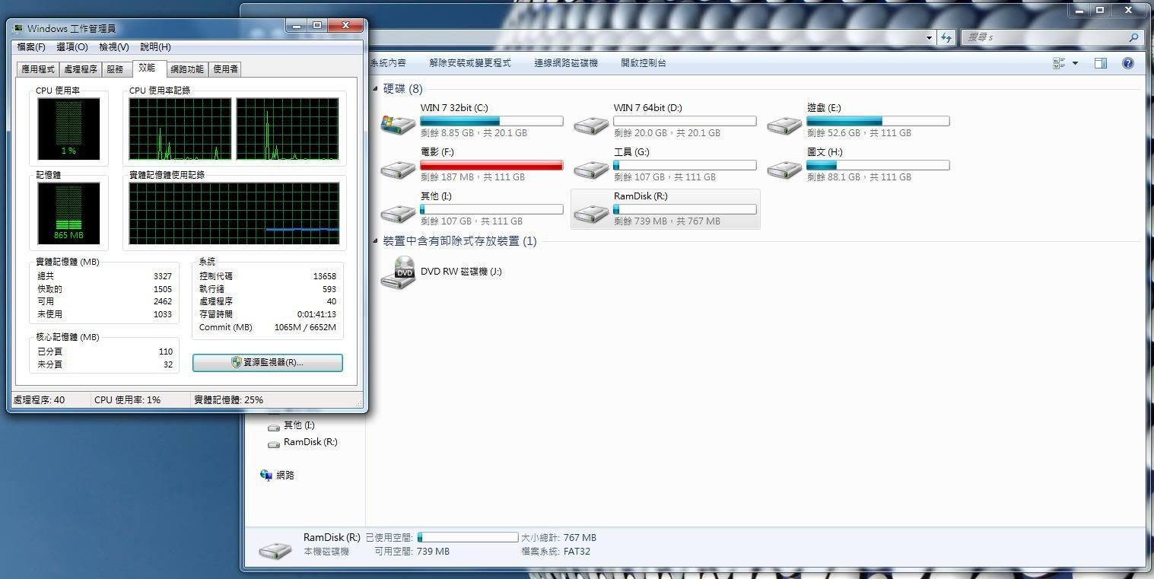Switch to the 處理程序 tab

click(81, 69)
